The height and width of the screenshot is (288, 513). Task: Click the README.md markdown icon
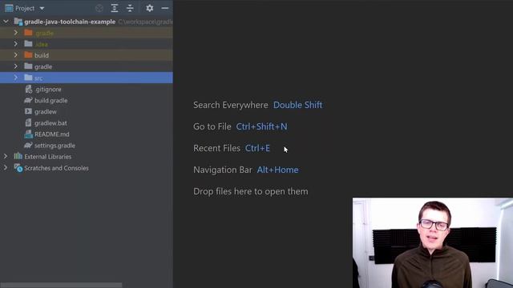[29, 134]
